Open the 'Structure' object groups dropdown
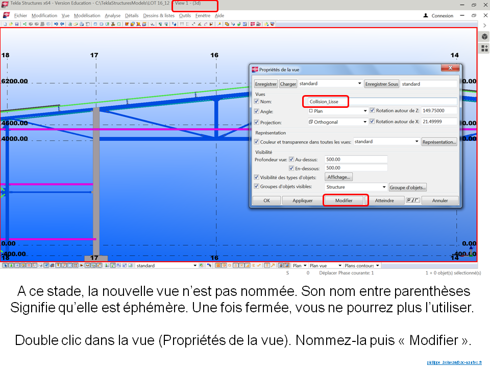 click(x=384, y=187)
